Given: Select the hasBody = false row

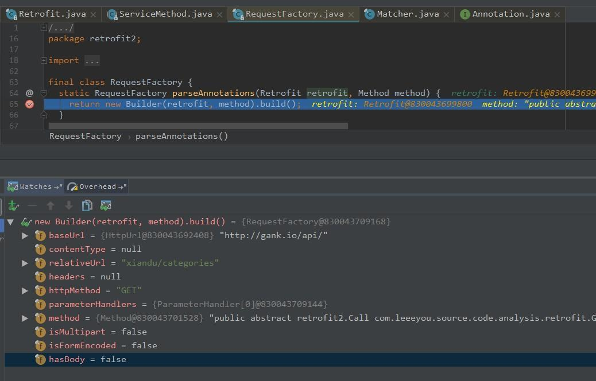Looking at the screenshot, I should 300,359.
